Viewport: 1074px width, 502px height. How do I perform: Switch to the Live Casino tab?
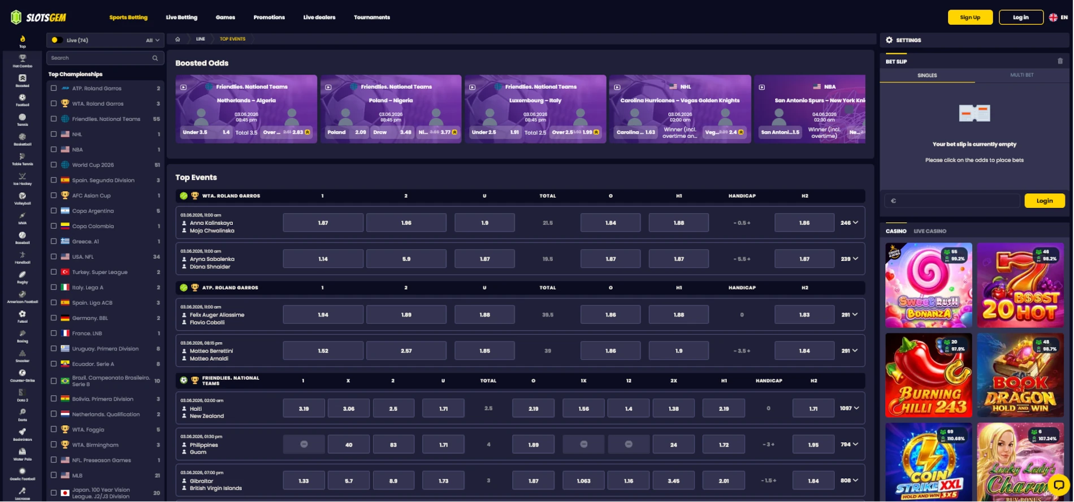point(930,231)
